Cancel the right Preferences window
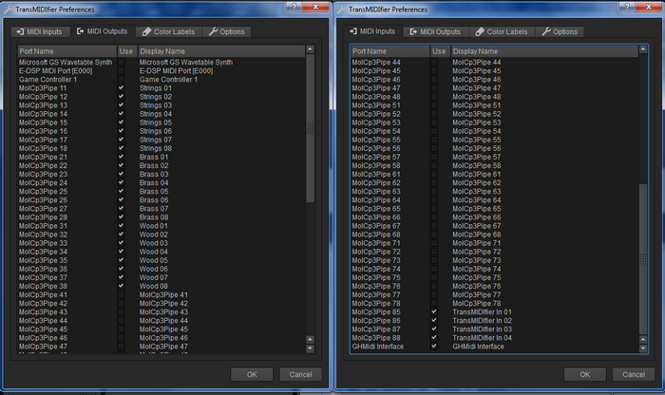 pos(634,375)
